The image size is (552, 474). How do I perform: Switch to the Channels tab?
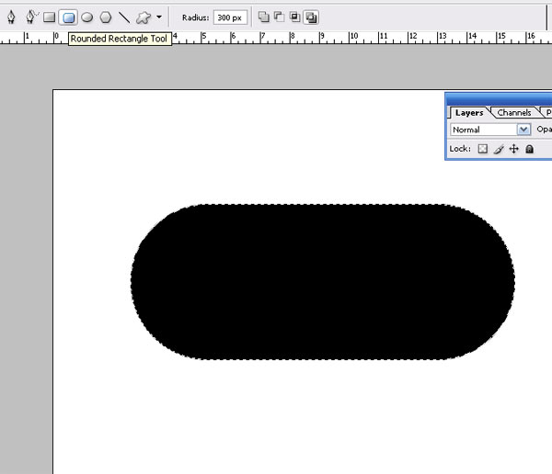tap(514, 113)
